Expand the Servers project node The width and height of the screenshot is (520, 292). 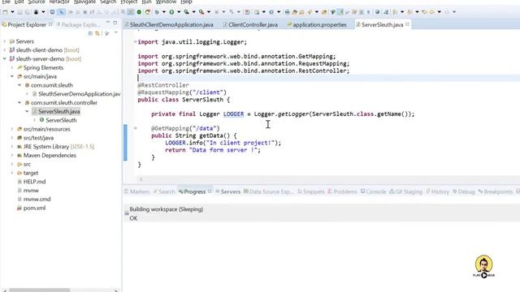[x=5, y=41]
